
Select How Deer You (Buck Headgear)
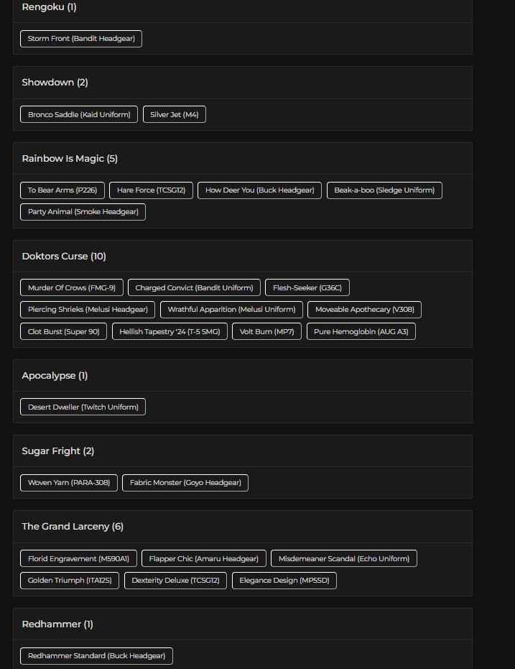[x=259, y=190]
